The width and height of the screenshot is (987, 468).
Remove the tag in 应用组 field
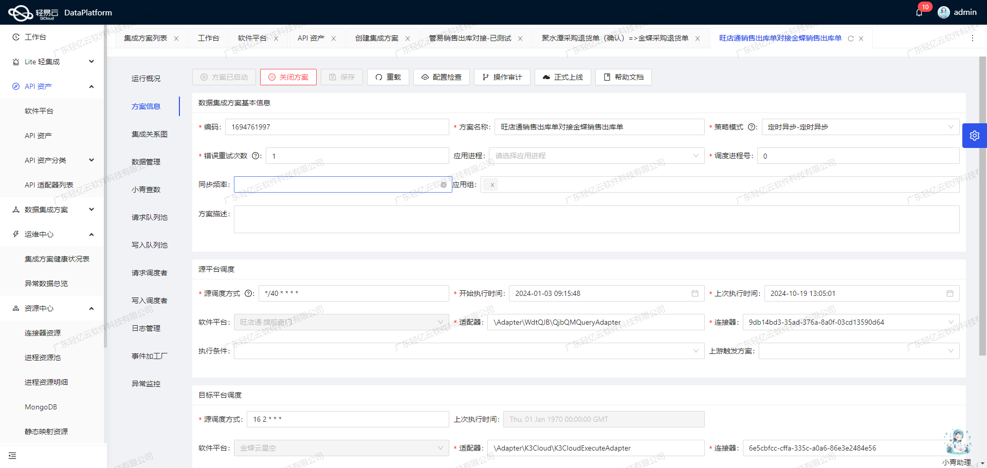(492, 185)
